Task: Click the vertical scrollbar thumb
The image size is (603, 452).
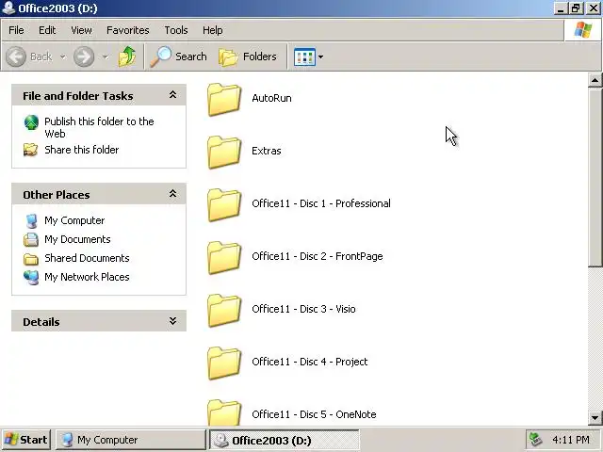Action: pyautogui.click(x=595, y=177)
